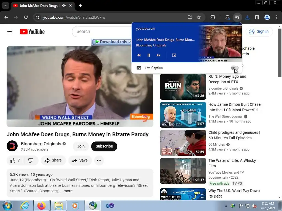Click video thumbnail in media popup
Image resolution: width=282 pixels, height=211 pixels.
pos(221,42)
